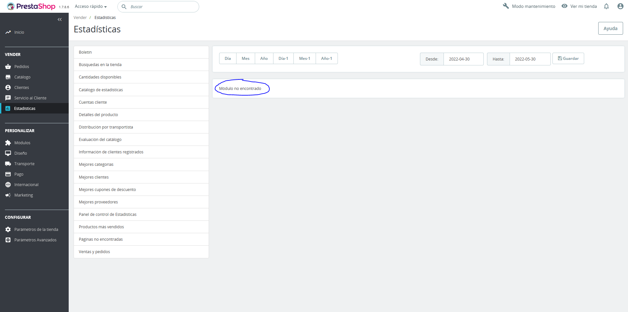
Task: Open the Ayuda help button
Action: (610, 28)
